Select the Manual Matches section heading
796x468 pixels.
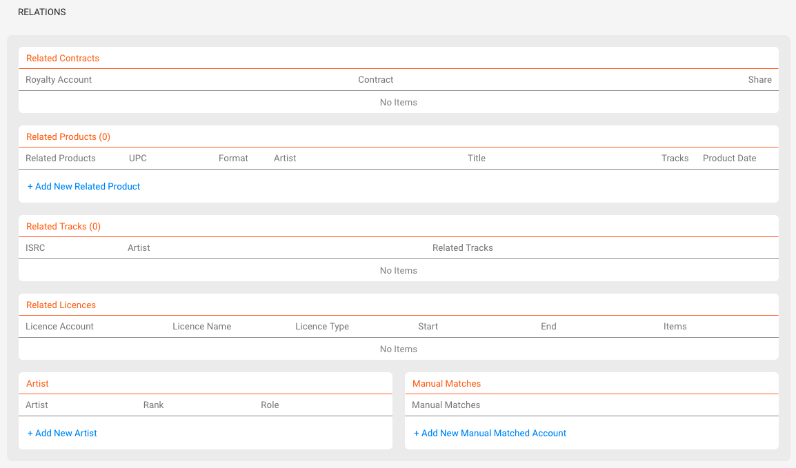coord(446,384)
